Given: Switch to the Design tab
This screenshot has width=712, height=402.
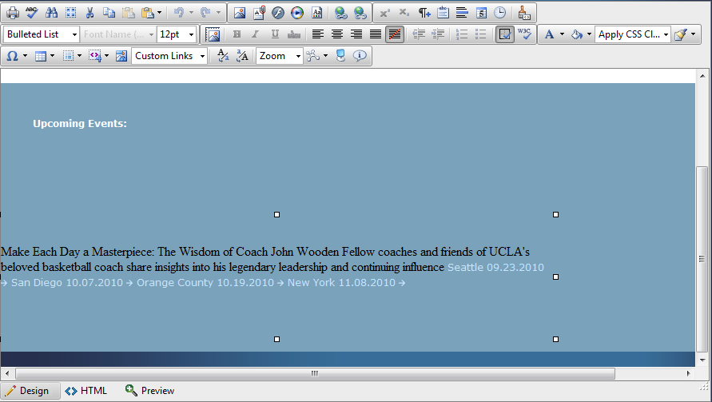Looking at the screenshot, I should (30, 391).
